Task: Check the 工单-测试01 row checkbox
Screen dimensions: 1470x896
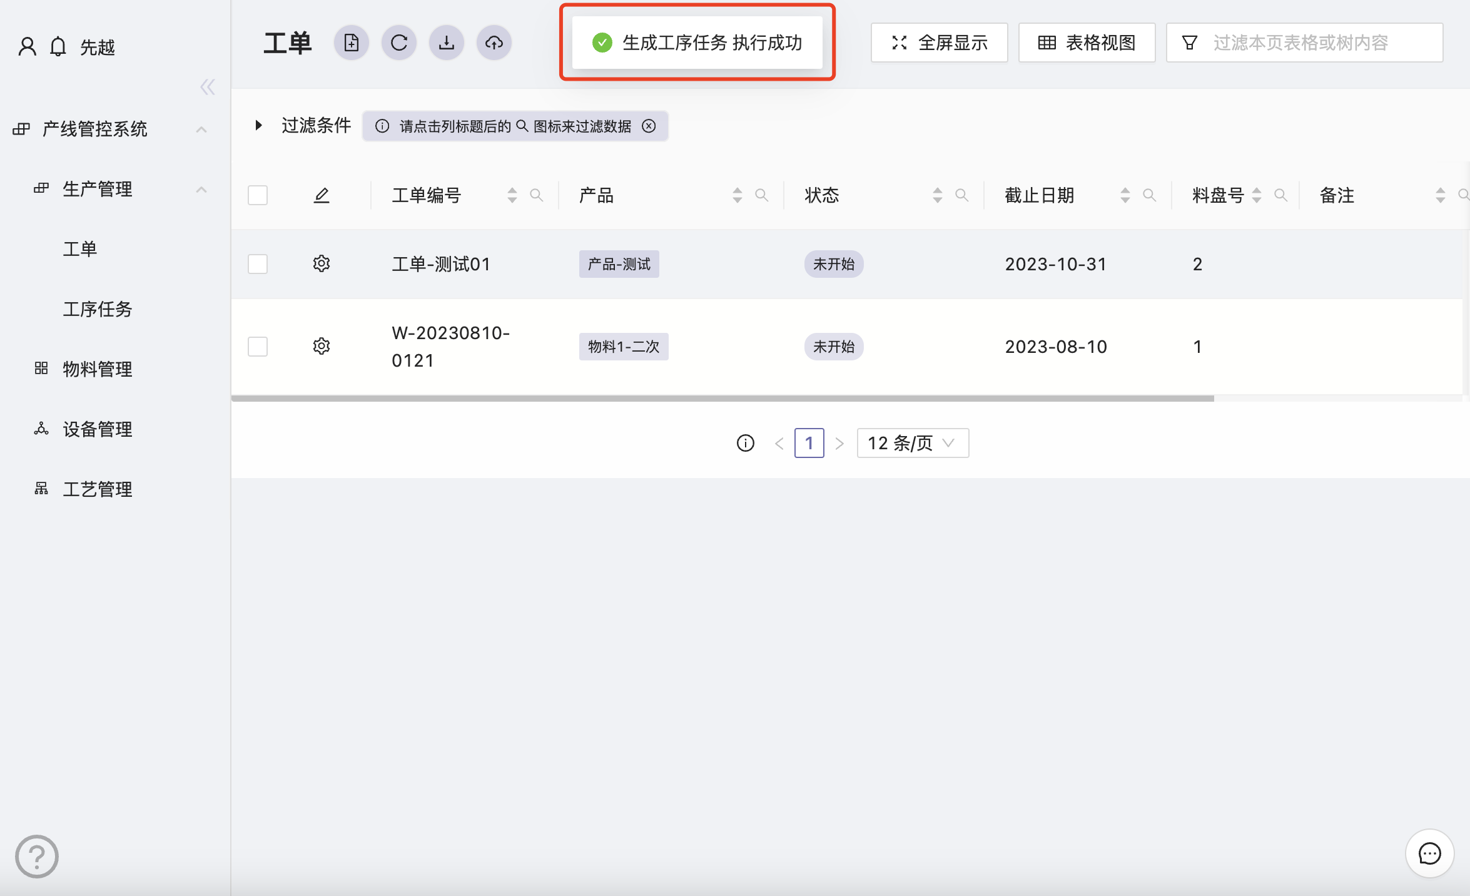Action: [258, 264]
